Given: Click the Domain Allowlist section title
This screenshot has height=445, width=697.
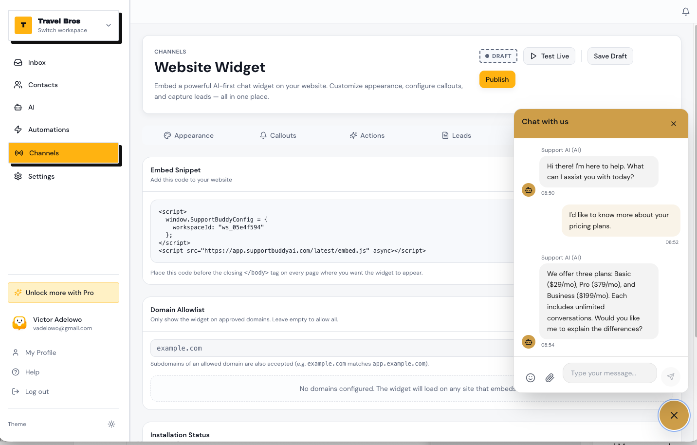Looking at the screenshot, I should click(x=177, y=310).
